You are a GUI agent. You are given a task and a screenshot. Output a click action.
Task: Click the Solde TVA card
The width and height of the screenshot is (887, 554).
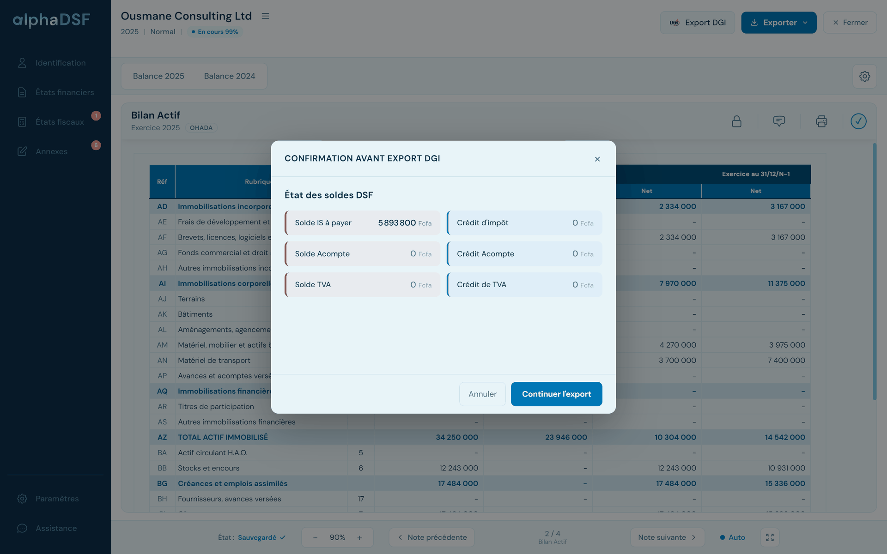click(x=362, y=285)
